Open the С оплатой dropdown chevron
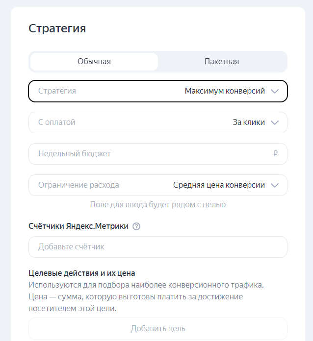Image resolution: width=313 pixels, height=341 pixels. [275, 122]
